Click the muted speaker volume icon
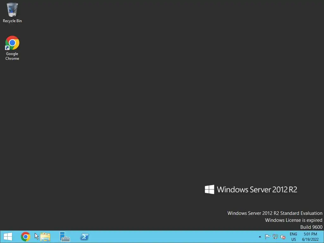The height and width of the screenshot is (243, 324). coord(283,237)
